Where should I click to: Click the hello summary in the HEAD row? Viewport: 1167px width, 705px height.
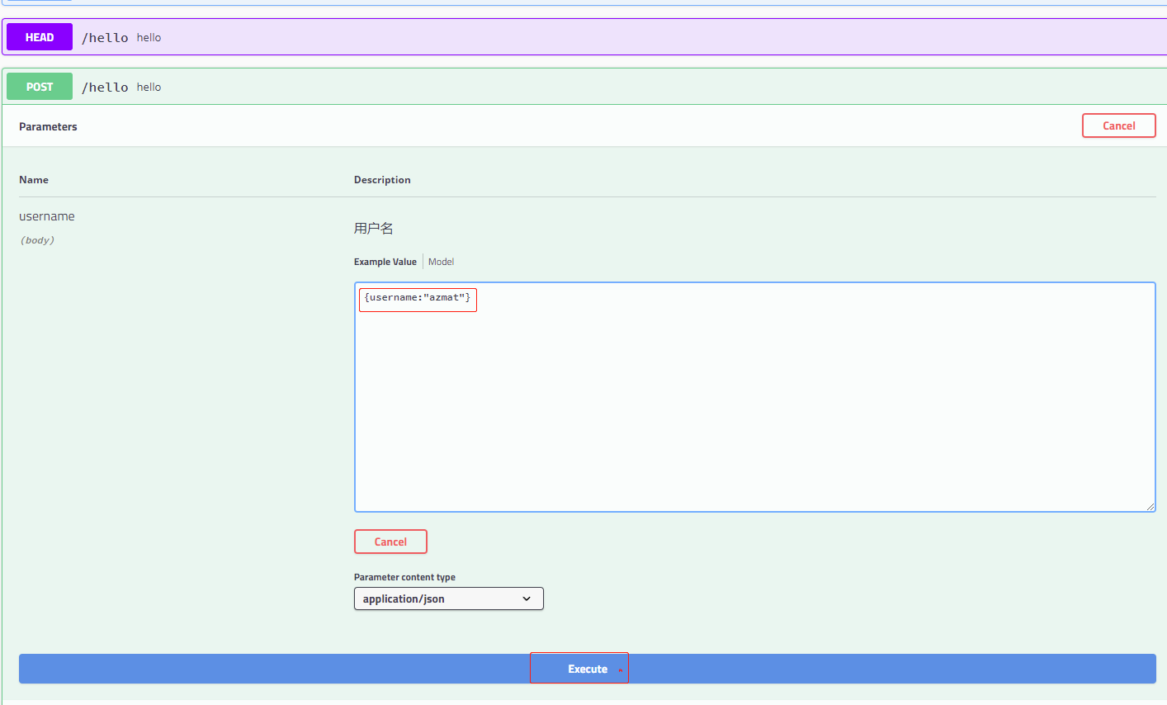tap(149, 37)
